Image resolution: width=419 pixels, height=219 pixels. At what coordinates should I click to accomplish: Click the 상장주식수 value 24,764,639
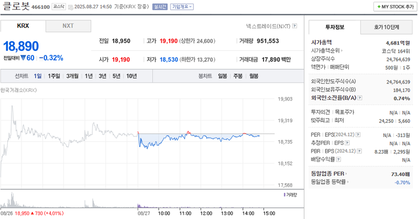tap(398, 59)
